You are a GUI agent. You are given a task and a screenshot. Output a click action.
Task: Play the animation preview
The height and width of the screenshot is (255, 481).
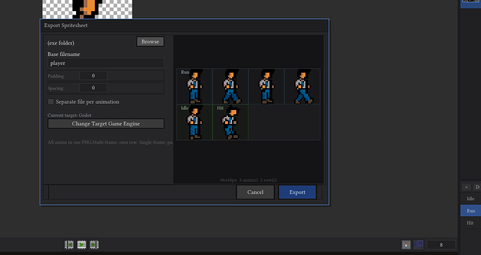82,245
